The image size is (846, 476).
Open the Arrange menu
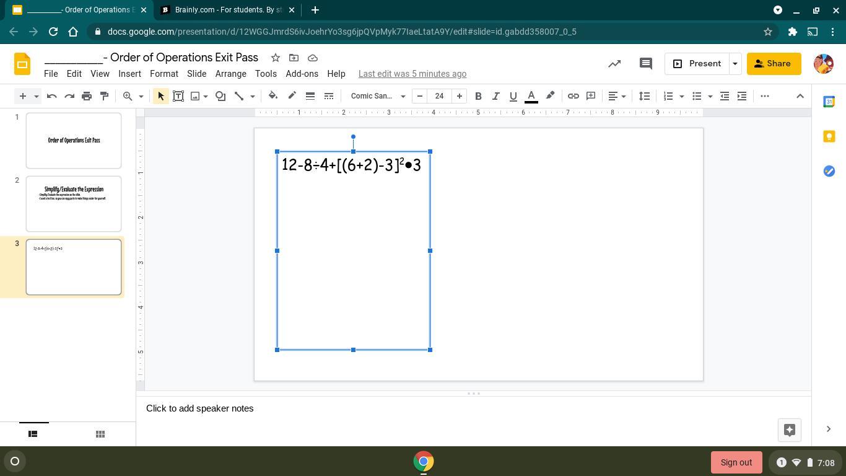click(x=230, y=74)
